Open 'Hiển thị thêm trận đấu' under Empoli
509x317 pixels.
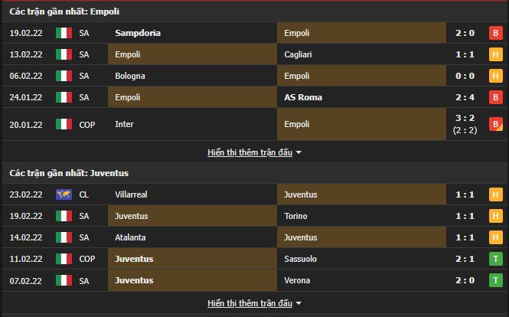coord(250,152)
